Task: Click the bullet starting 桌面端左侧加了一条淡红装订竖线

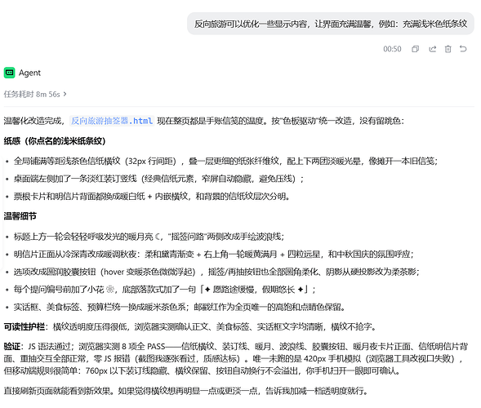Action: [x=158, y=179]
